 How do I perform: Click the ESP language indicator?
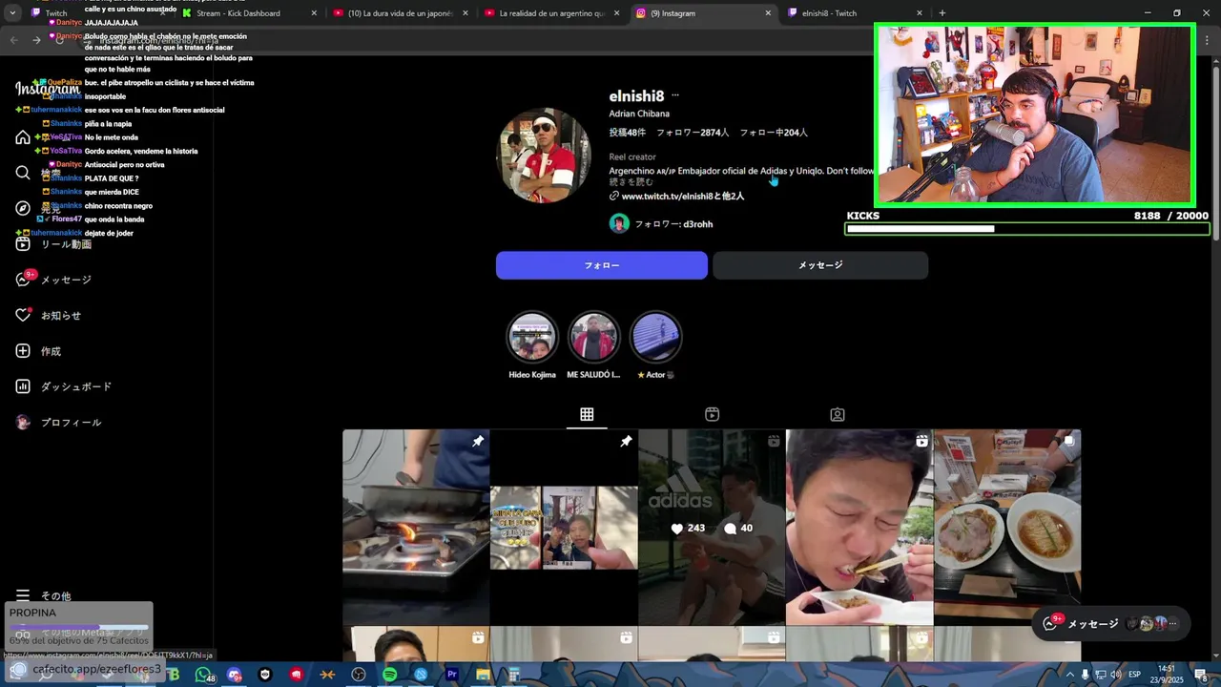point(1136,675)
